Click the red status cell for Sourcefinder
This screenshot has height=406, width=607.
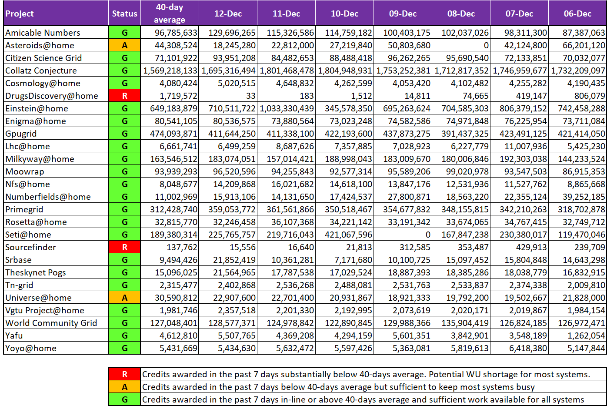click(x=124, y=247)
